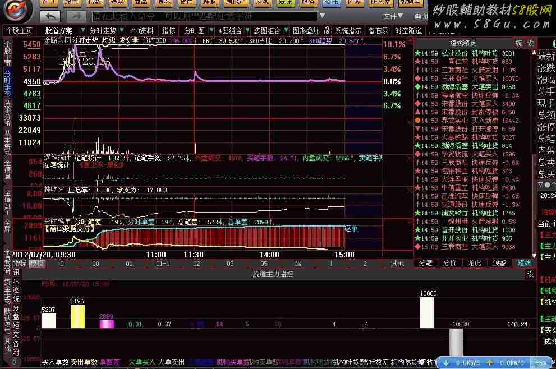Switch to the 分价 tab

(449, 263)
